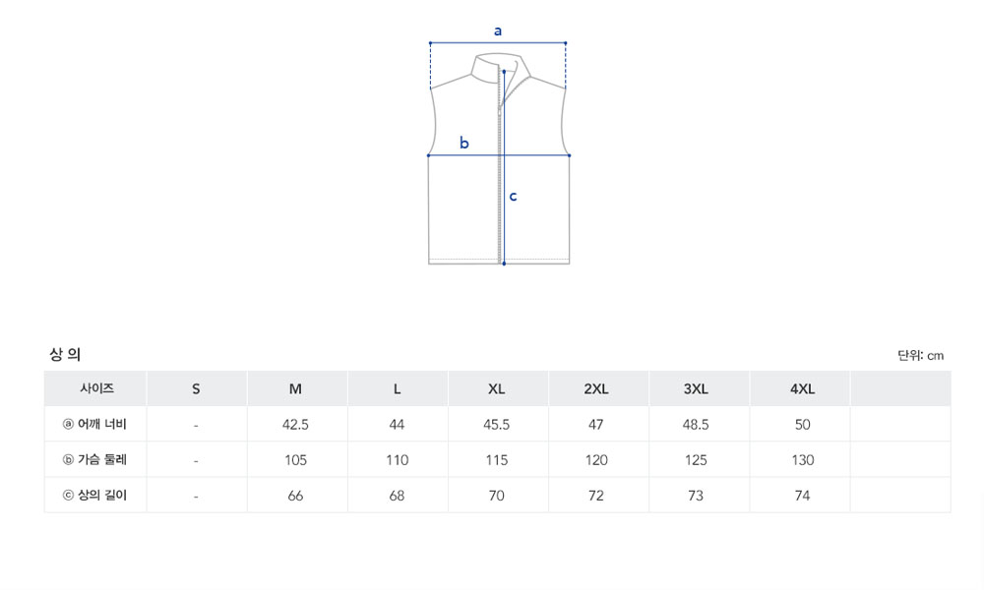Image resolution: width=984 pixels, height=590 pixels.
Task: Select the S size column header
Action: 196,388
